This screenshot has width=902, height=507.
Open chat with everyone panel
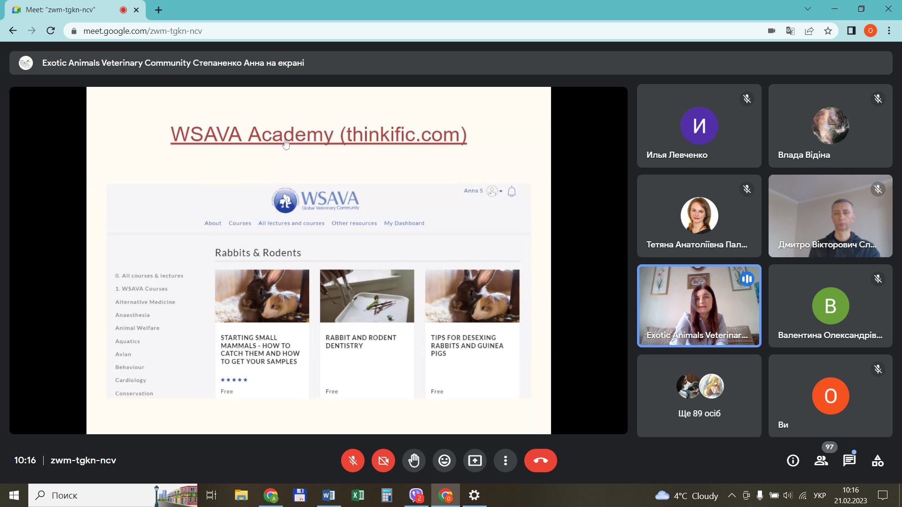[x=849, y=461]
